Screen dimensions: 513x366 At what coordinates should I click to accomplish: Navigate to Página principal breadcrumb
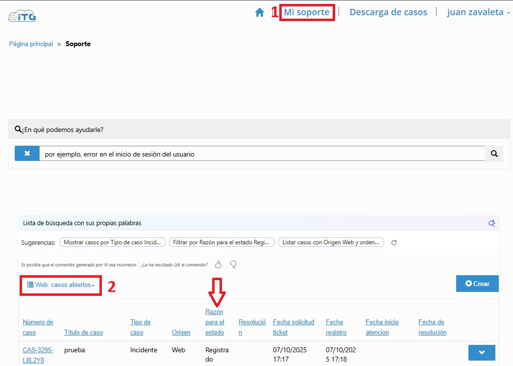tap(31, 44)
